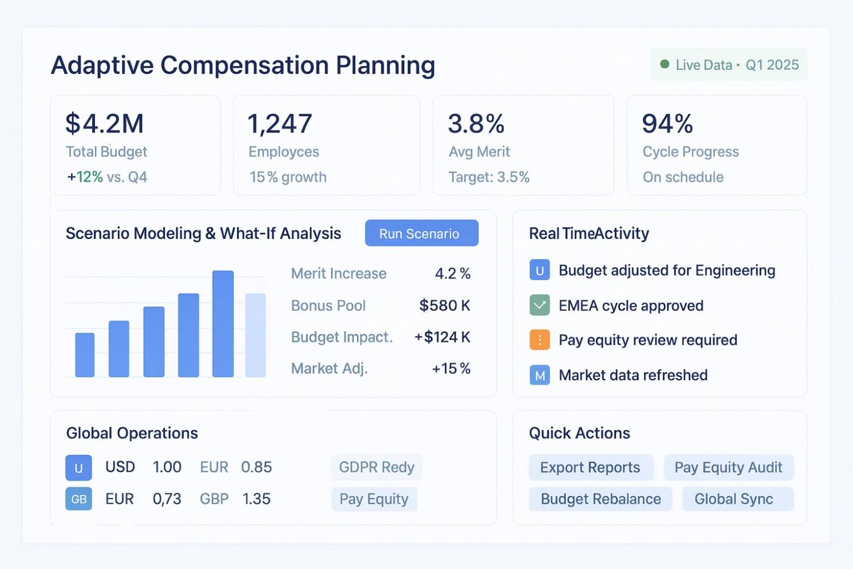The image size is (853, 569).
Task: Click the green Live Data status dot
Action: point(664,64)
